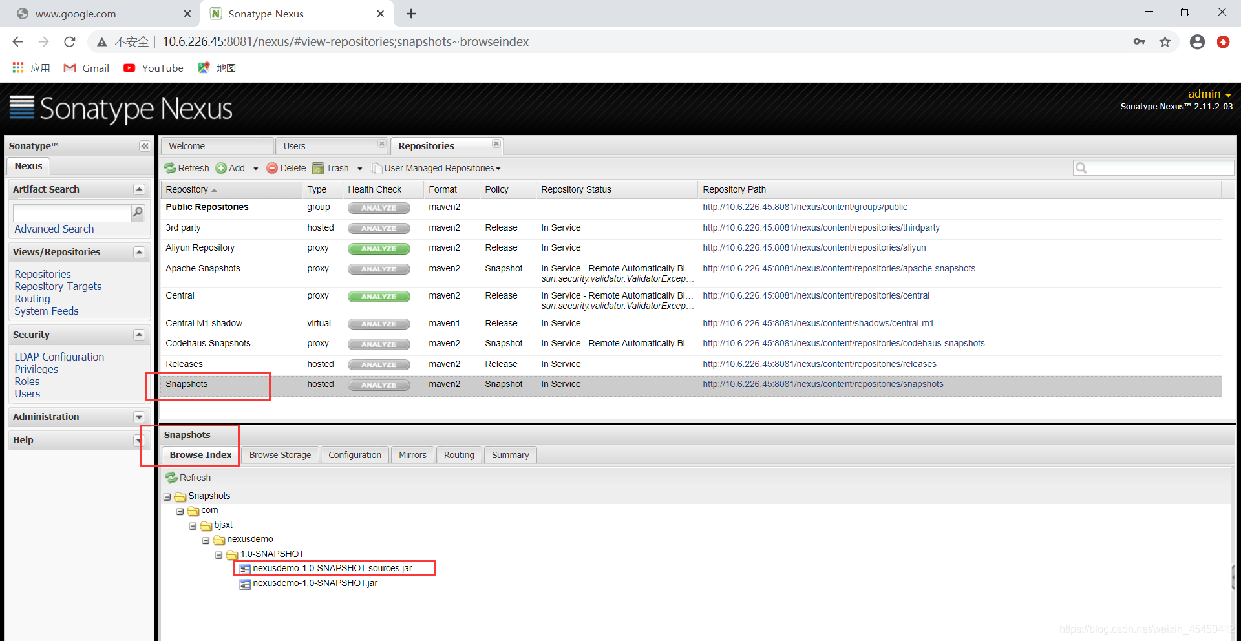Open YouTube bookmark
The height and width of the screenshot is (641, 1241).
coord(153,68)
